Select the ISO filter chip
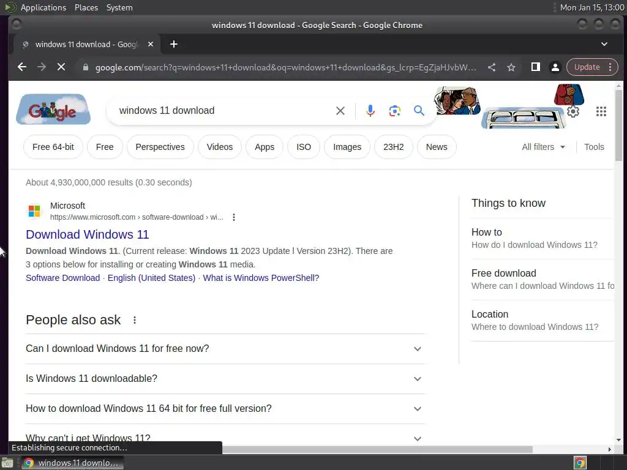The image size is (627, 470). coord(304,147)
